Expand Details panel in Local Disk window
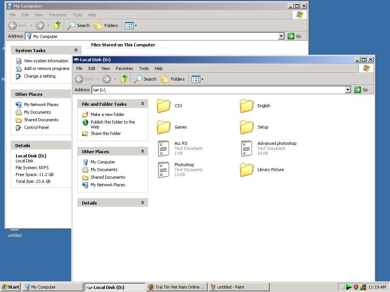 [x=142, y=203]
